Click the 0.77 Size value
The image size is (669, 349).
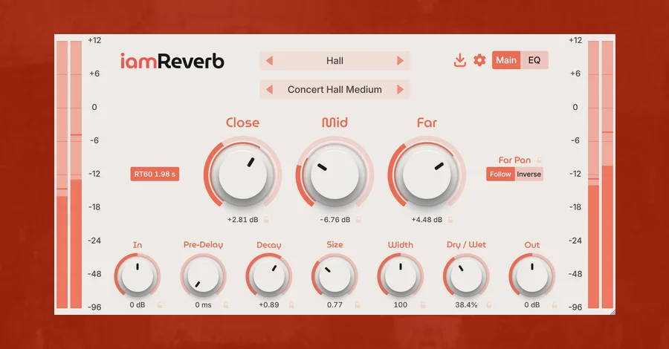tap(334, 305)
